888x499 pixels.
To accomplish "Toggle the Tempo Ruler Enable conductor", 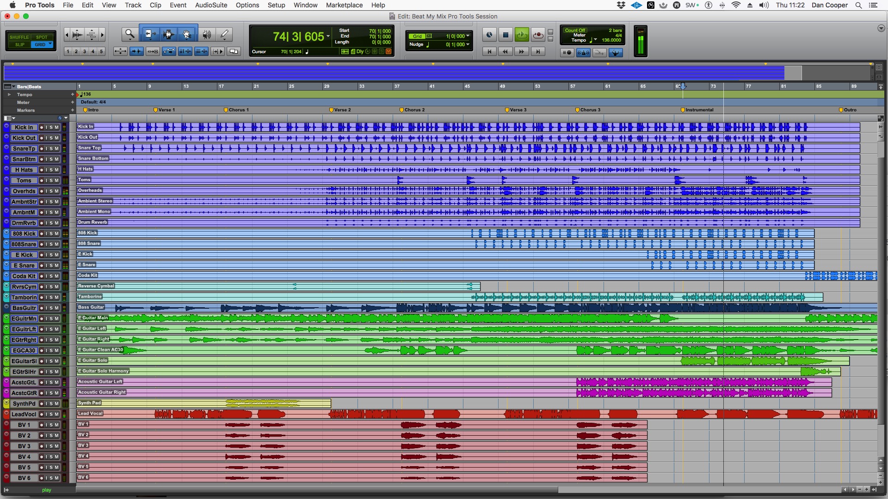I will (616, 53).
